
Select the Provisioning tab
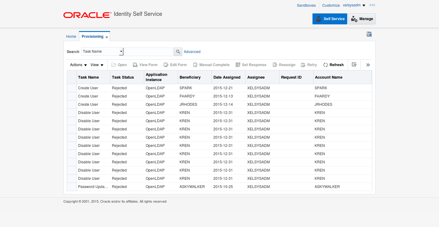tap(92, 36)
